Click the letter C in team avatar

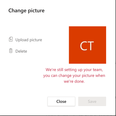[84, 46]
